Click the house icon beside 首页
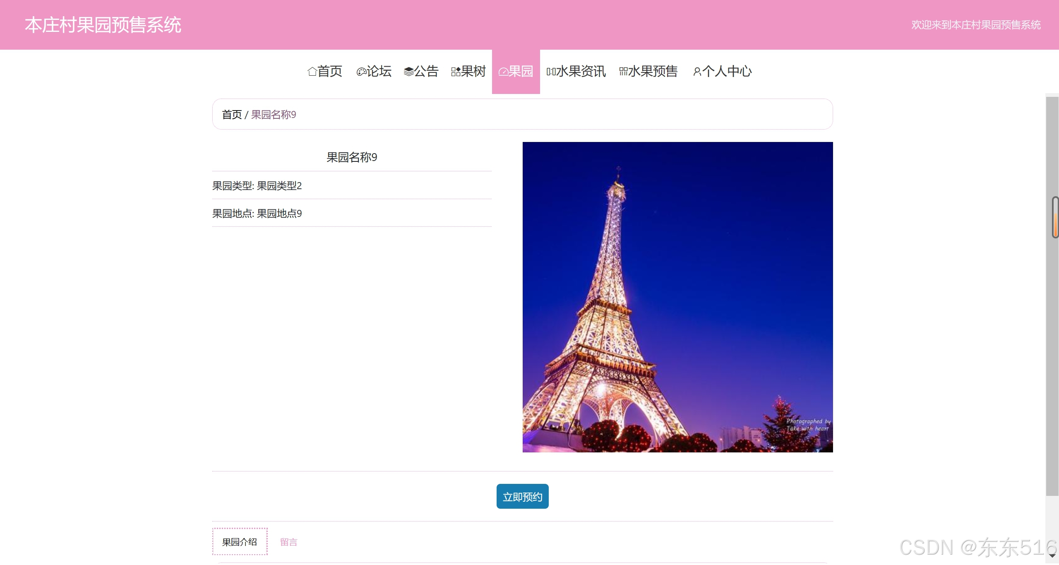Image resolution: width=1059 pixels, height=565 pixels. tap(312, 72)
